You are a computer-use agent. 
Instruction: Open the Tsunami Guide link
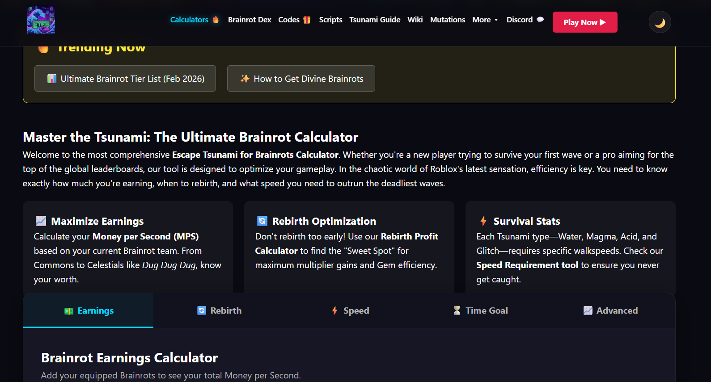pos(375,20)
